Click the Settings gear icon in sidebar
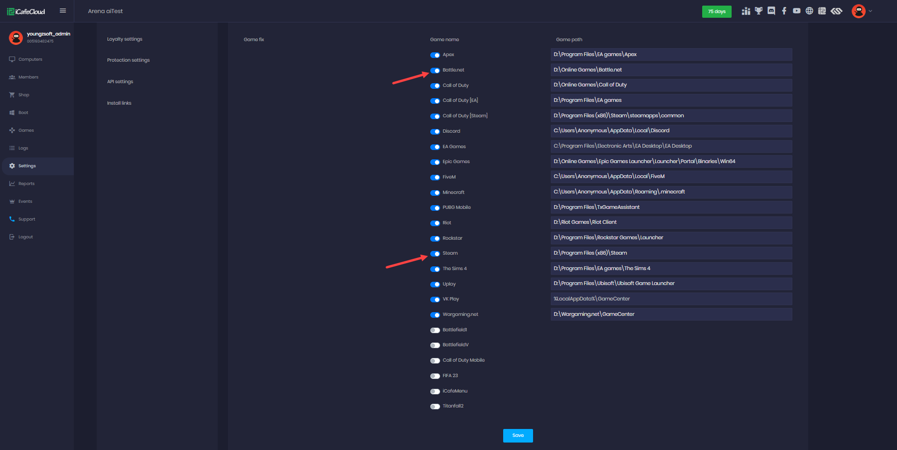 click(12, 166)
